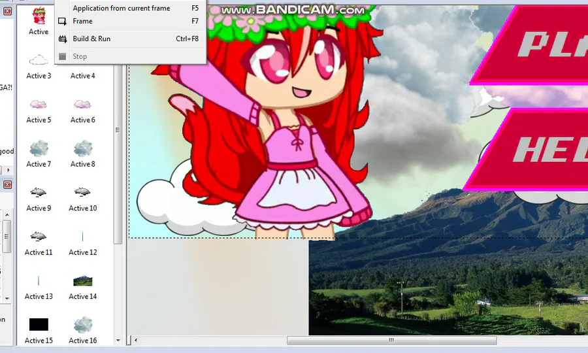Select the Active 15 black rectangle object
Screen dimensions: 588x353
(x=39, y=324)
